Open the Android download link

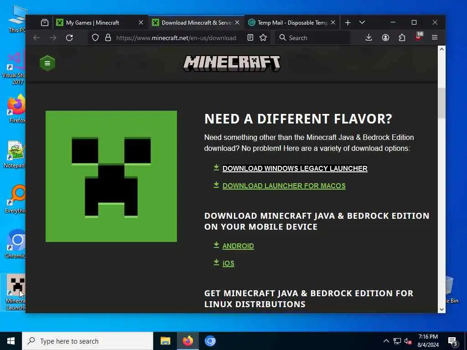pyautogui.click(x=238, y=246)
